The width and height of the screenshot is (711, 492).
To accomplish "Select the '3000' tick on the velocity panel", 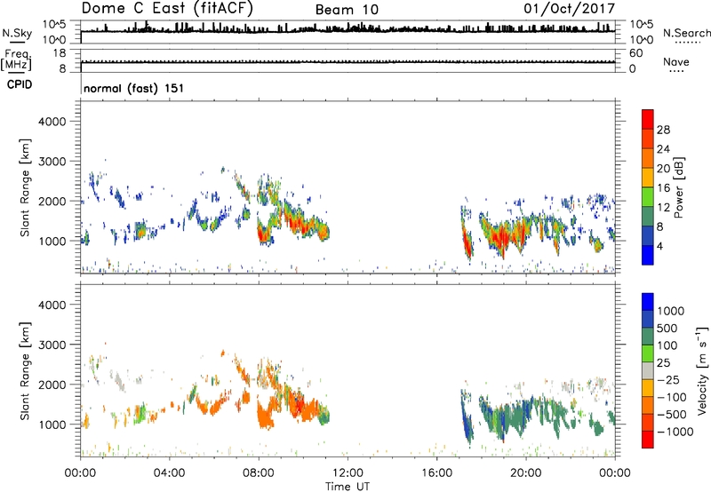I will pos(52,345).
